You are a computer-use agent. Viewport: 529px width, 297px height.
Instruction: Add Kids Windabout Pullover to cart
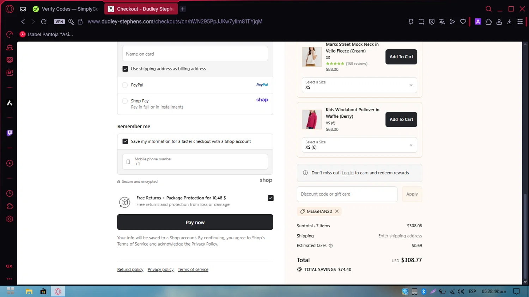click(x=401, y=119)
